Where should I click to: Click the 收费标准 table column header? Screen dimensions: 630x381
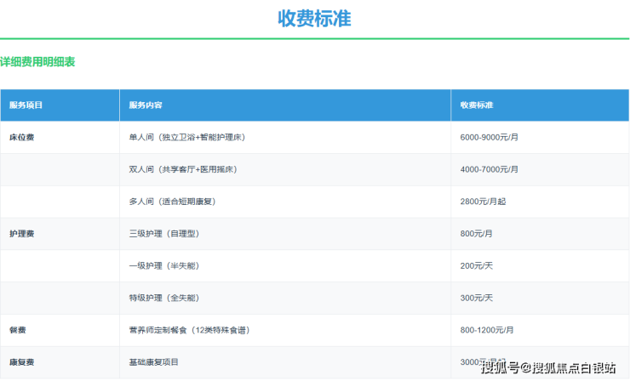click(x=477, y=105)
